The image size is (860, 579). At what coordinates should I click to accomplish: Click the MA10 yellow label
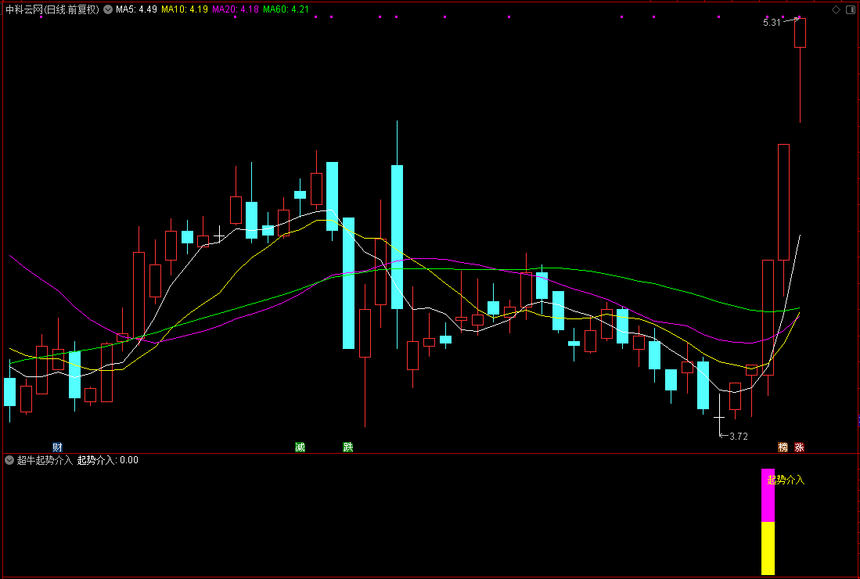pos(185,9)
